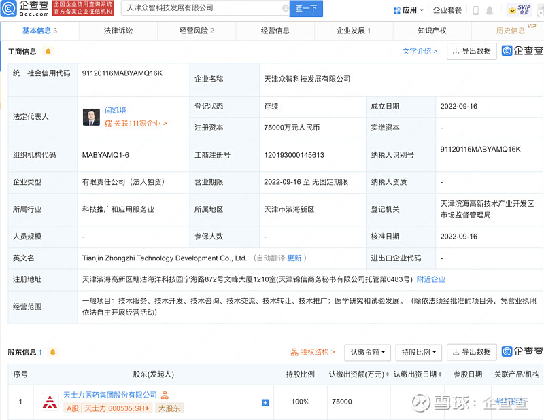
Task: Switch to the 基本信息 tab
Action: (x=39, y=31)
